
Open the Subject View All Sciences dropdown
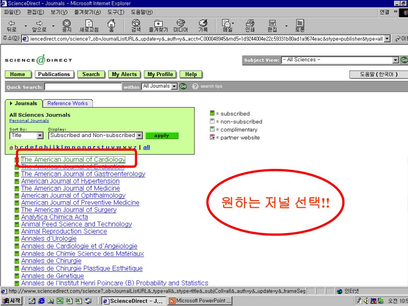tap(396, 60)
